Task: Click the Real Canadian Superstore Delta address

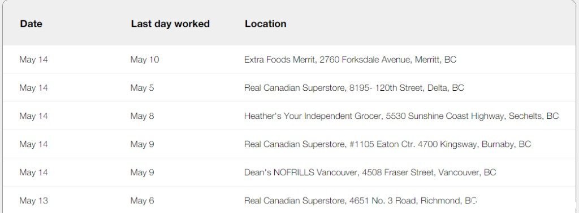Action: point(354,88)
